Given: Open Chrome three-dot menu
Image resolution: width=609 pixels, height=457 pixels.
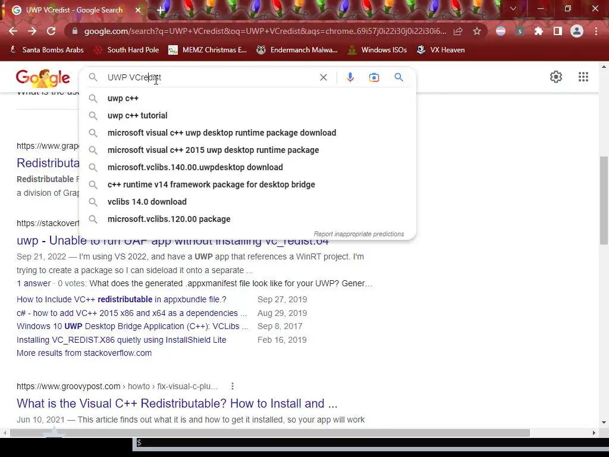Looking at the screenshot, I should click(596, 31).
